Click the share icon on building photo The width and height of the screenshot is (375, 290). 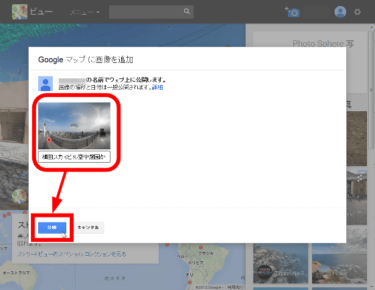pos(359,177)
